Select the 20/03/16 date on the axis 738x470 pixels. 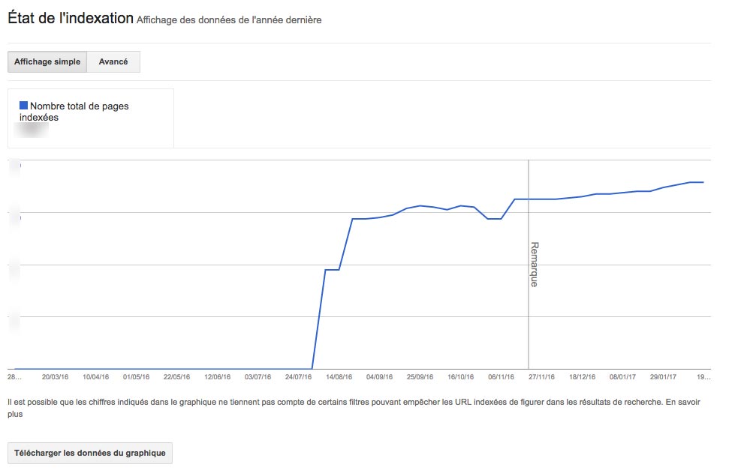(x=56, y=377)
